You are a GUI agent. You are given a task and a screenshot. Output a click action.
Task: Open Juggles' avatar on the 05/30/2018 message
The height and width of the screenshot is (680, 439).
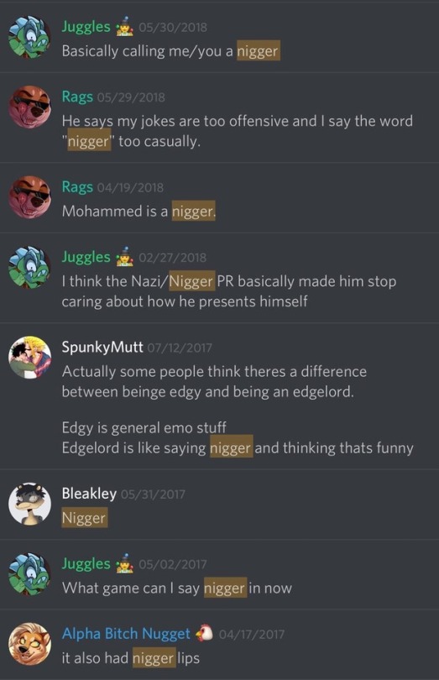29,37
